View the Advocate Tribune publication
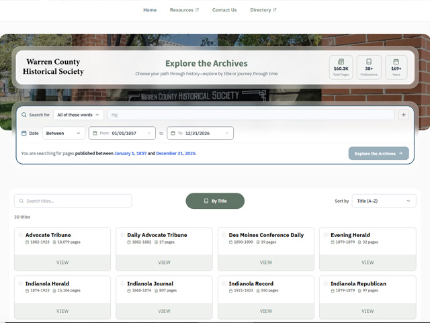The image size is (430, 323). pyautogui.click(x=62, y=263)
